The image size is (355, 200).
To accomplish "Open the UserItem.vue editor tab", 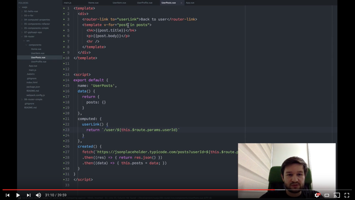I will 119,3.
